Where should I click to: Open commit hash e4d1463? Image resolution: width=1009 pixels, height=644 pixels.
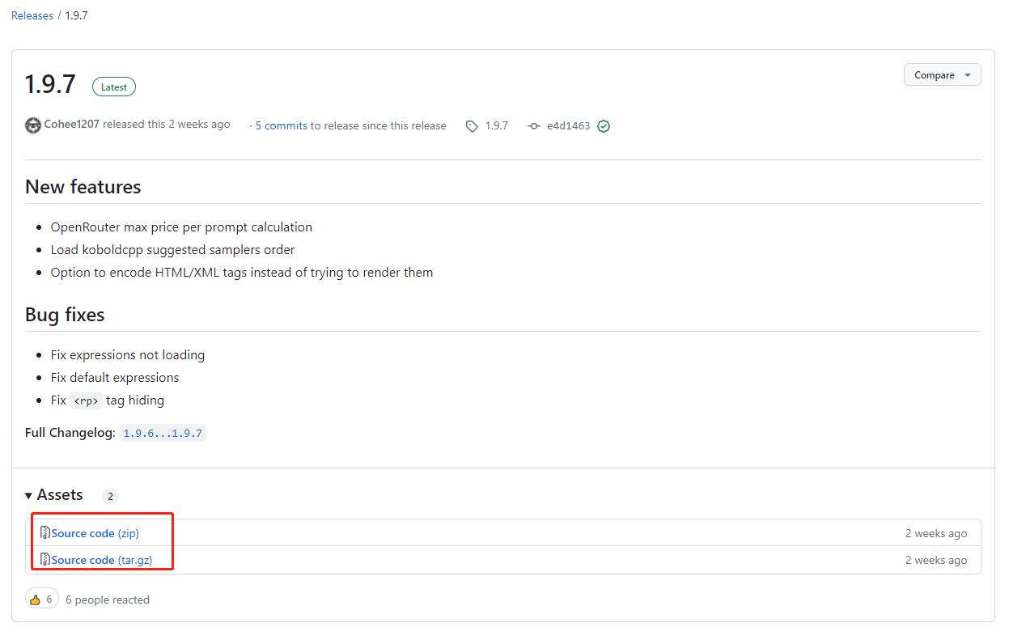pos(568,126)
